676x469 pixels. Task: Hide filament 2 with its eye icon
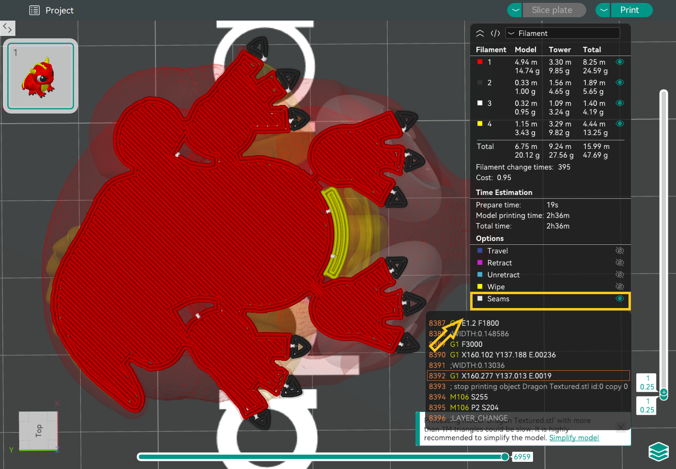620,82
